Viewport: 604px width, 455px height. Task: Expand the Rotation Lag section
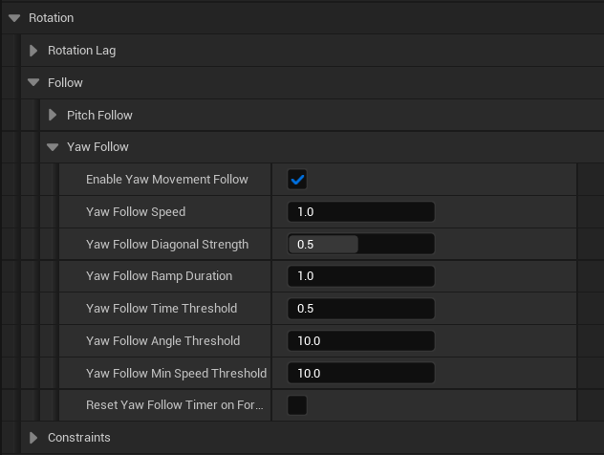coord(33,51)
